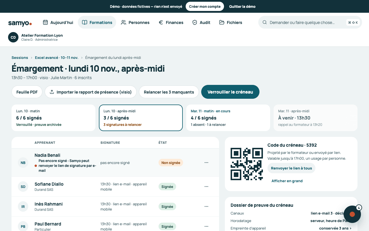The image size is (369, 231).
Task: Click the QR code image
Action: pos(247,164)
